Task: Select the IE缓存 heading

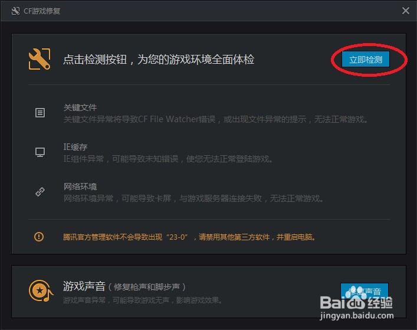Action: [x=75, y=147]
